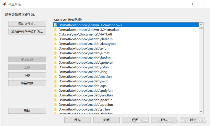Select path D:\matlab\toolbox\matlab\iofun
210x126 pixels.
tap(126, 67)
